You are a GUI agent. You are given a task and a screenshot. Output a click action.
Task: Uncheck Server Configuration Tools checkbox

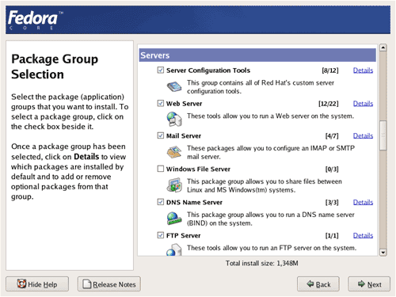(x=161, y=70)
